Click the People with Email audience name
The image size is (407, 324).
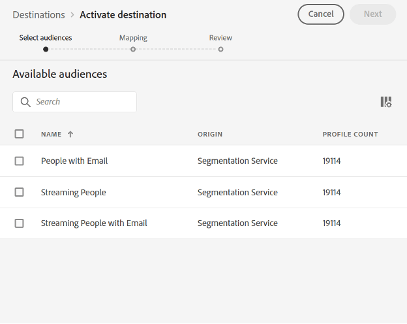point(74,161)
